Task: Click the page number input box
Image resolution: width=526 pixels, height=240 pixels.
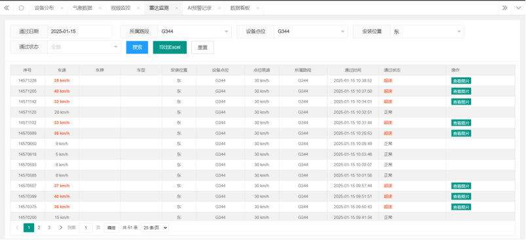Action: pos(86,228)
